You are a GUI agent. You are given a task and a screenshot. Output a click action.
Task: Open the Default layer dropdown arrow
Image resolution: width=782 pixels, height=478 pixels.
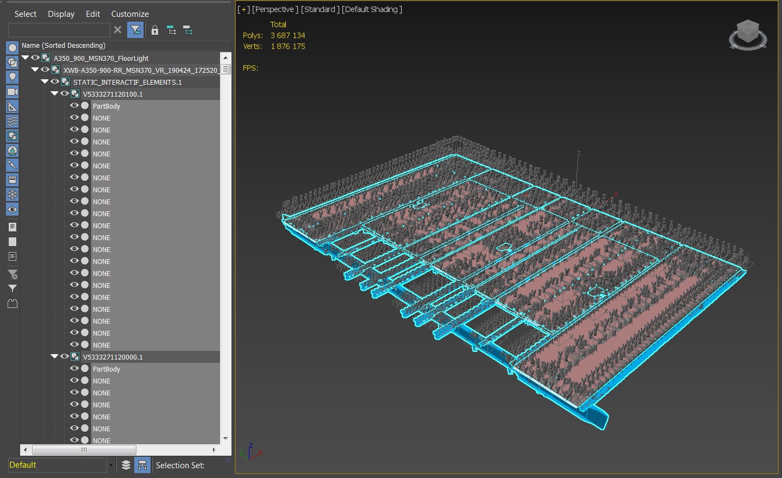click(111, 465)
